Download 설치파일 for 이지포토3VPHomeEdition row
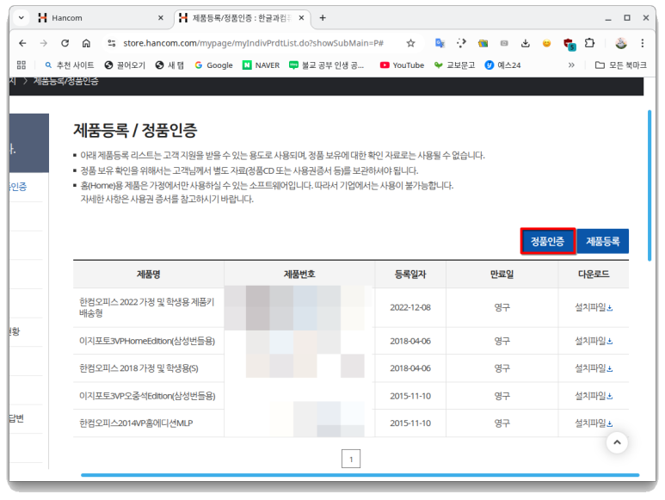This screenshot has height=500, width=665. point(594,341)
